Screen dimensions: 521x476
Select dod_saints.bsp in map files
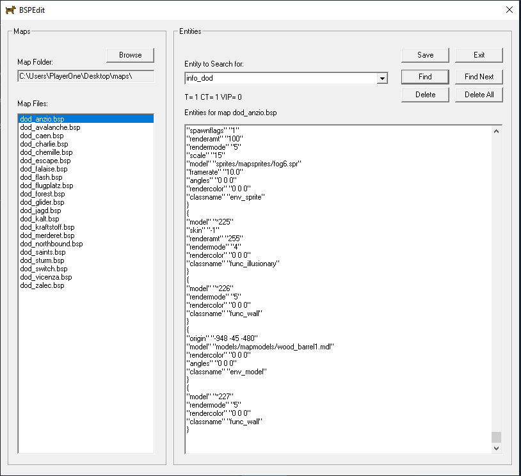(86, 252)
